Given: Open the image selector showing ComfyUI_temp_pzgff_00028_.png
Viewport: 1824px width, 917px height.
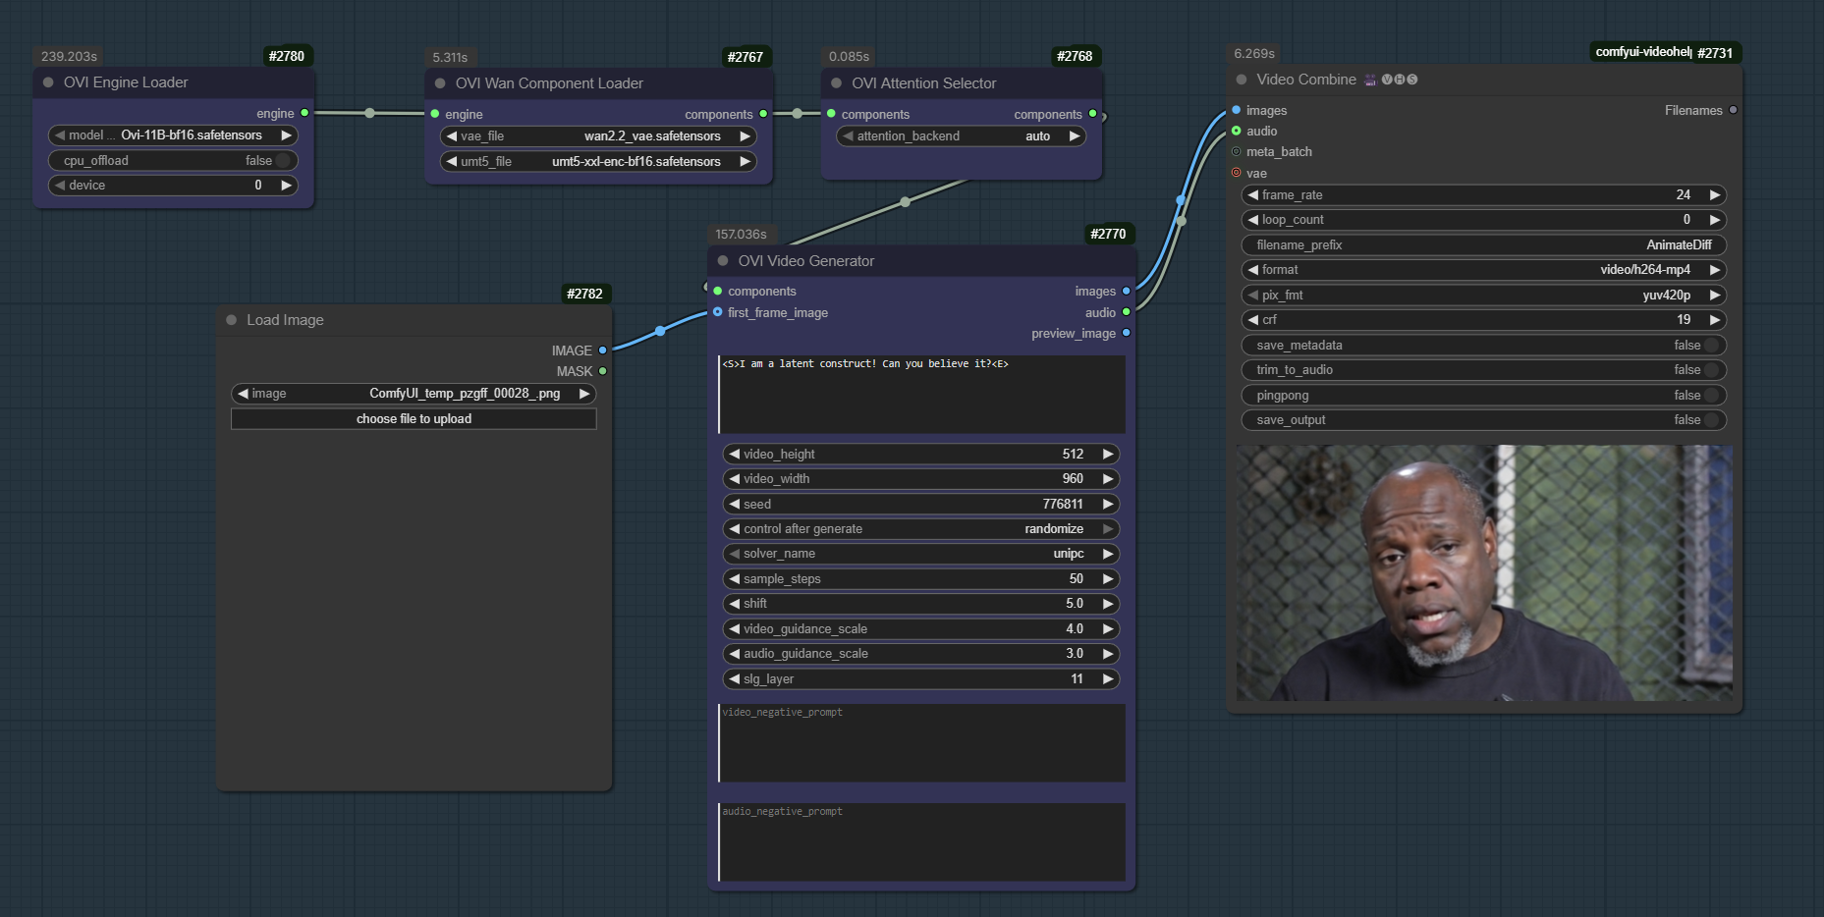Looking at the screenshot, I should [413, 393].
